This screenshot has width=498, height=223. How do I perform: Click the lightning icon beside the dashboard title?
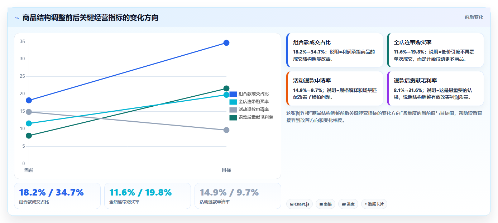pos(17,17)
